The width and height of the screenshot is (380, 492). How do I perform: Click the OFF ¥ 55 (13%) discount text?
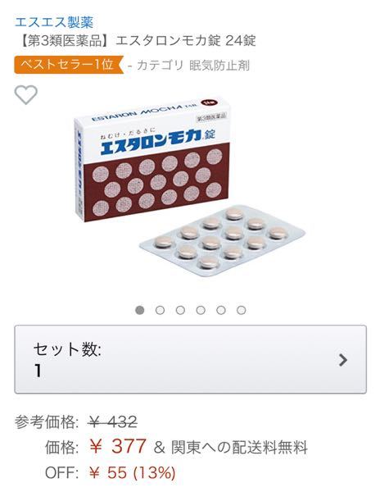(x=111, y=472)
